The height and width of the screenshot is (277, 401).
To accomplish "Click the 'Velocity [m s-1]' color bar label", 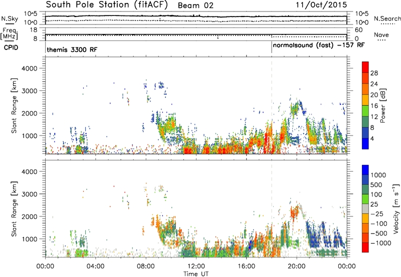I will point(396,208).
